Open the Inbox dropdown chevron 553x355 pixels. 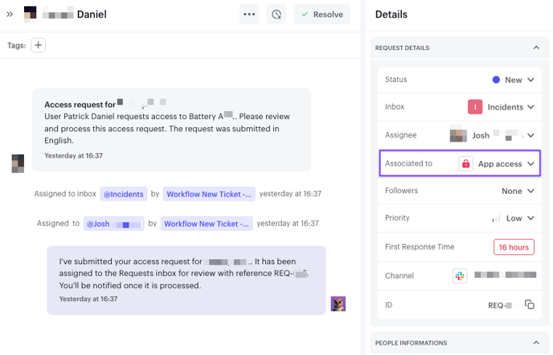click(x=530, y=107)
